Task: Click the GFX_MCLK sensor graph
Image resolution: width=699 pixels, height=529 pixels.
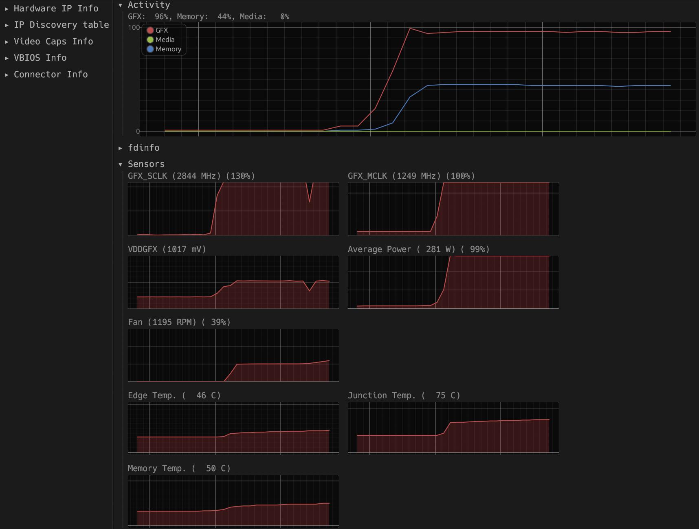Action: tap(453, 209)
